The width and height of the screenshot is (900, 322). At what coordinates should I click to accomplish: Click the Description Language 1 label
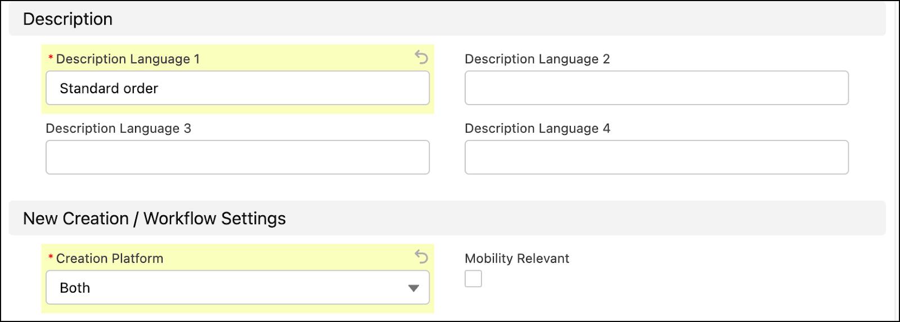[128, 59]
